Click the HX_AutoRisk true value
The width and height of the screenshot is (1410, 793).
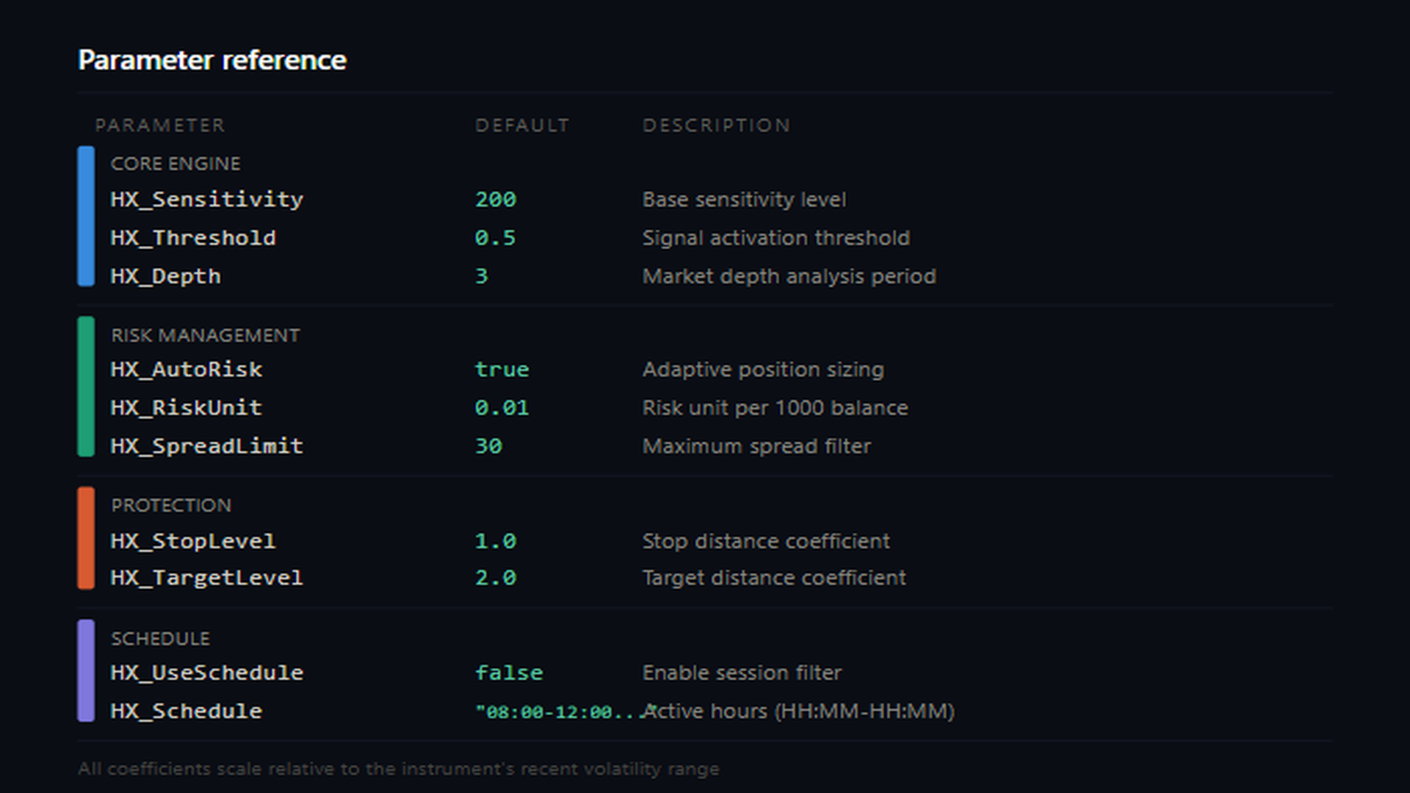pos(502,369)
